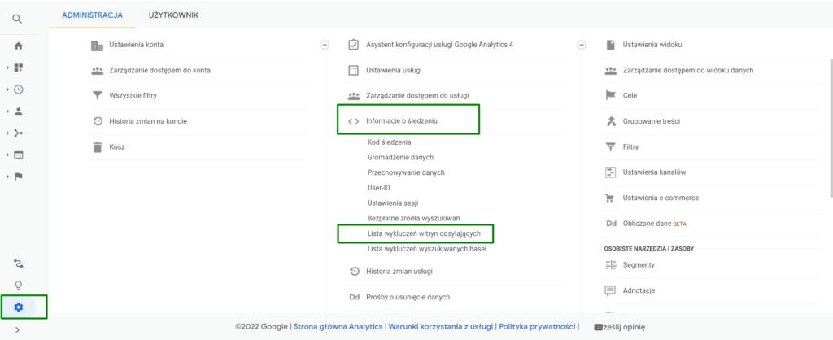Open the Attribution icon above lightbulb
This screenshot has height=340, width=833.
click(x=18, y=263)
